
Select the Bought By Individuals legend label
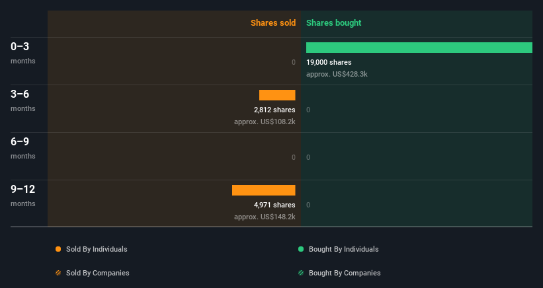coord(343,249)
